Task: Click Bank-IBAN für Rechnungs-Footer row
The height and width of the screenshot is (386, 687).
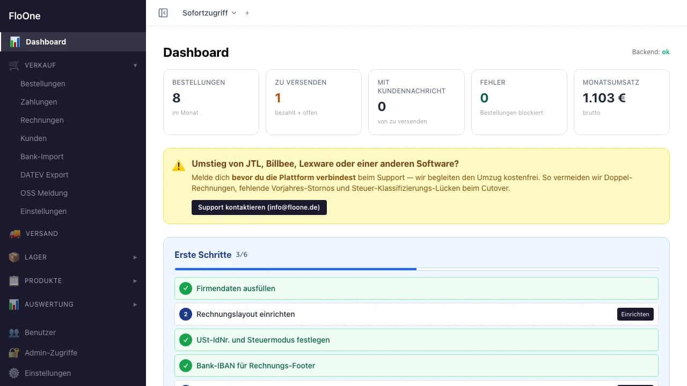Action: tap(416, 366)
